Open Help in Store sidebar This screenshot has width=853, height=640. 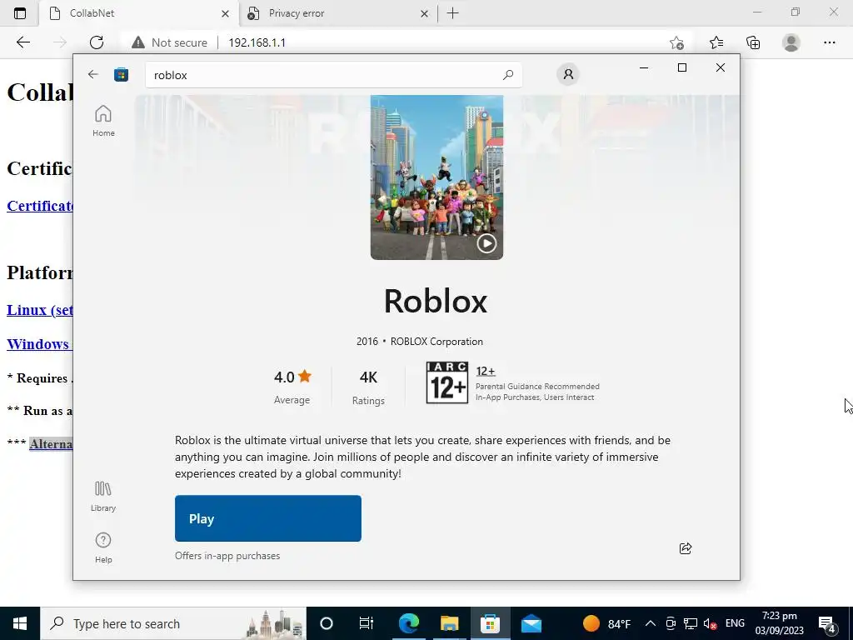point(103,548)
